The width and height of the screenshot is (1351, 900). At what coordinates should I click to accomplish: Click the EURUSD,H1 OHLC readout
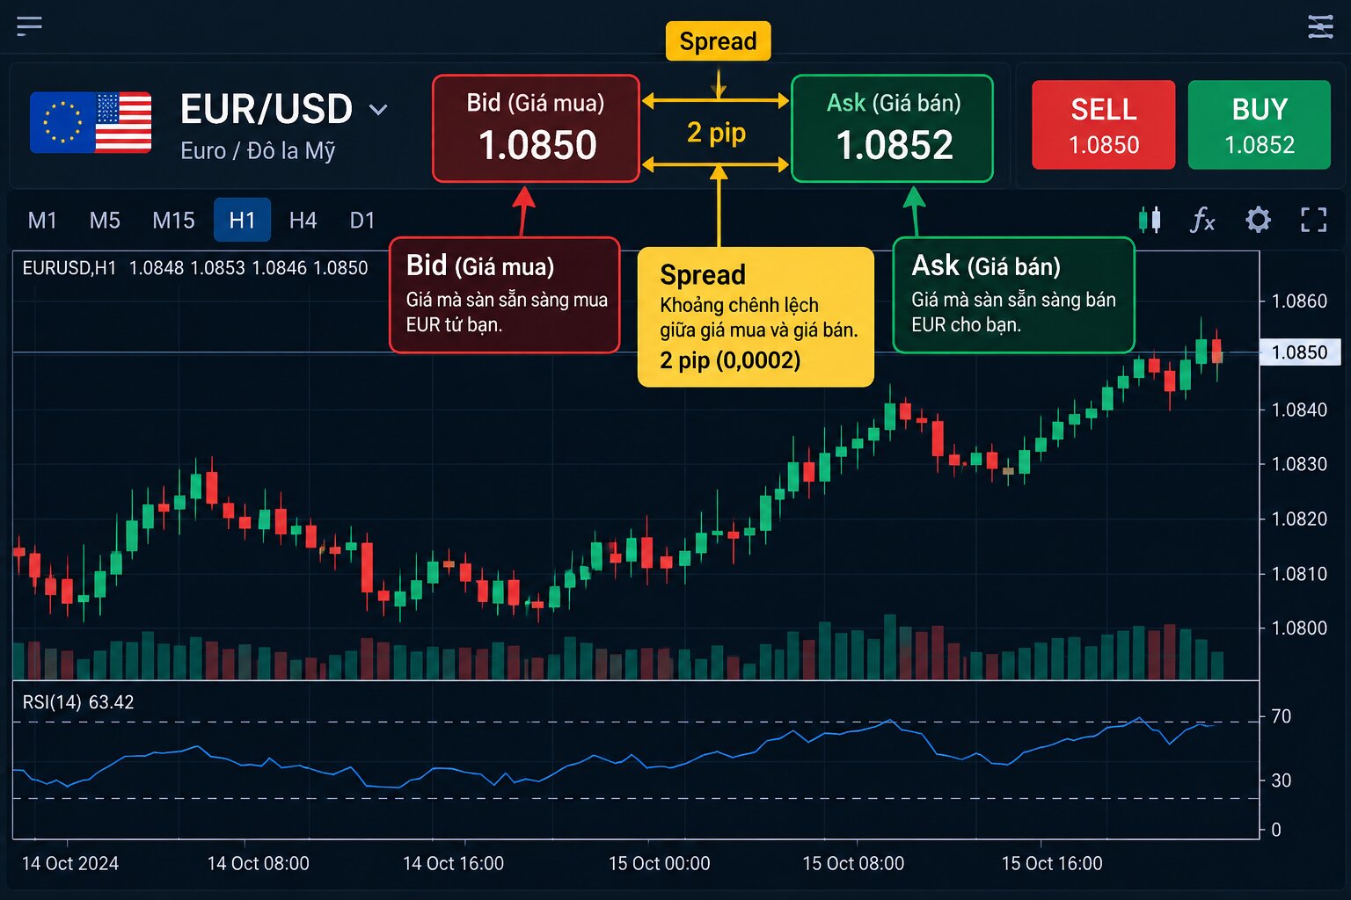195,268
